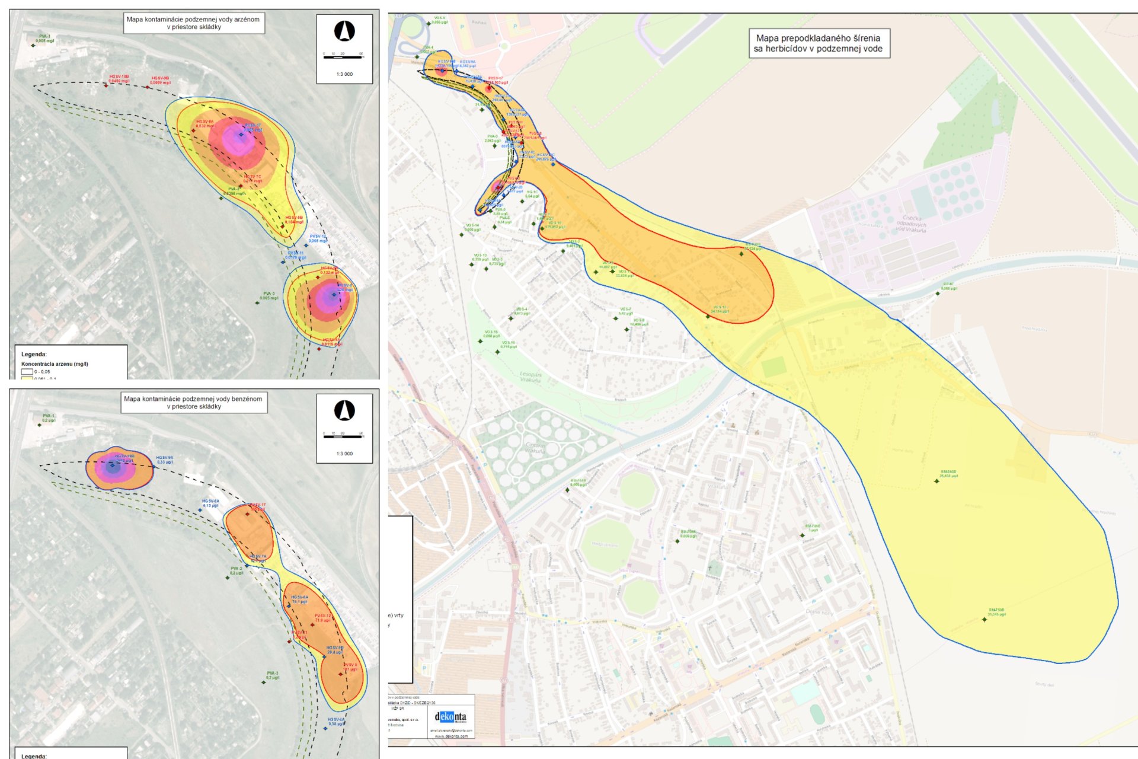Click the north arrow on benzene map
Image resolution: width=1138 pixels, height=759 pixels.
(344, 410)
